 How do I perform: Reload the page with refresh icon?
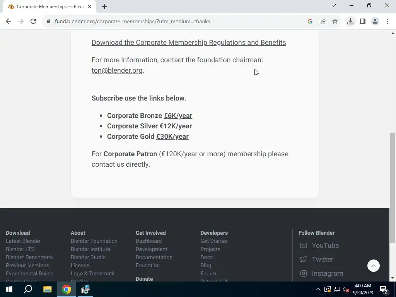click(33, 22)
